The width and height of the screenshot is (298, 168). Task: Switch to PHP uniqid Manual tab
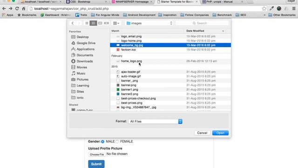pyautogui.click(x=223, y=2)
